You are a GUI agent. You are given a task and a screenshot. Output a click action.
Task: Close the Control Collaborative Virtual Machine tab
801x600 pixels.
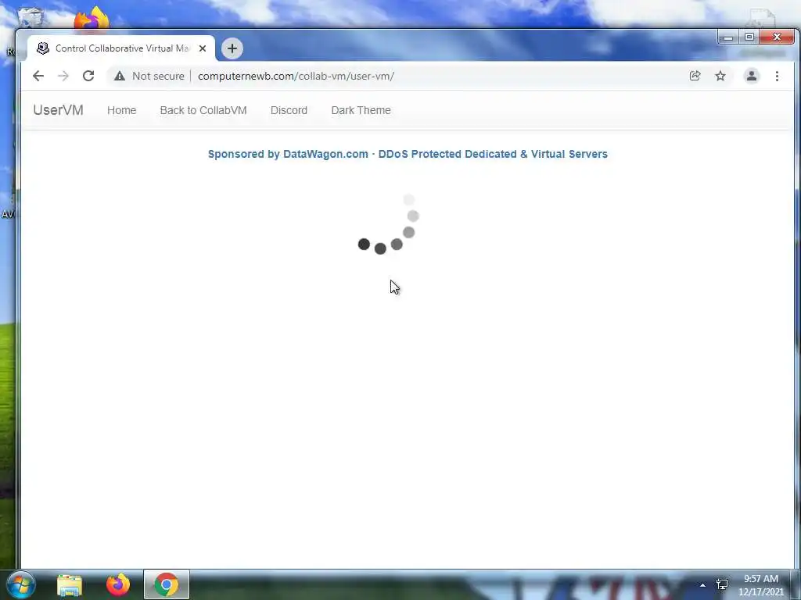pos(203,48)
